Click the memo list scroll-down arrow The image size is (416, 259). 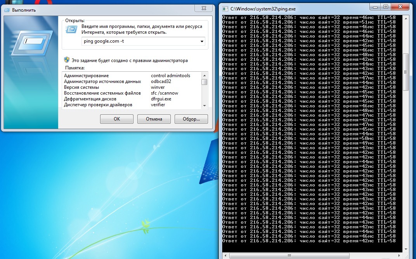pyautogui.click(x=204, y=105)
